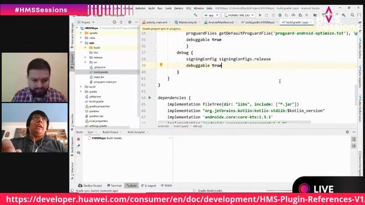Open the Help menu
The image size is (365, 205).
point(209,8)
